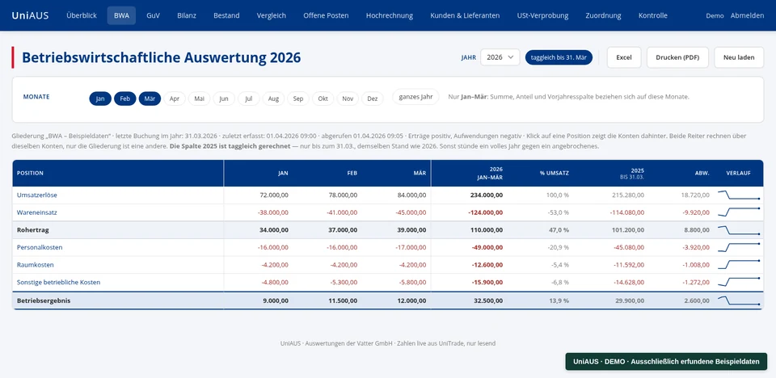This screenshot has height=378, width=776.
Task: Click the VERLAUF column header
Action: coord(738,173)
